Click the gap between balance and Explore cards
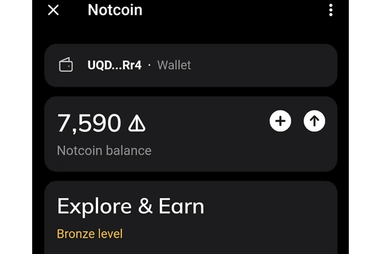The width and height of the screenshot is (381, 254). 190,177
